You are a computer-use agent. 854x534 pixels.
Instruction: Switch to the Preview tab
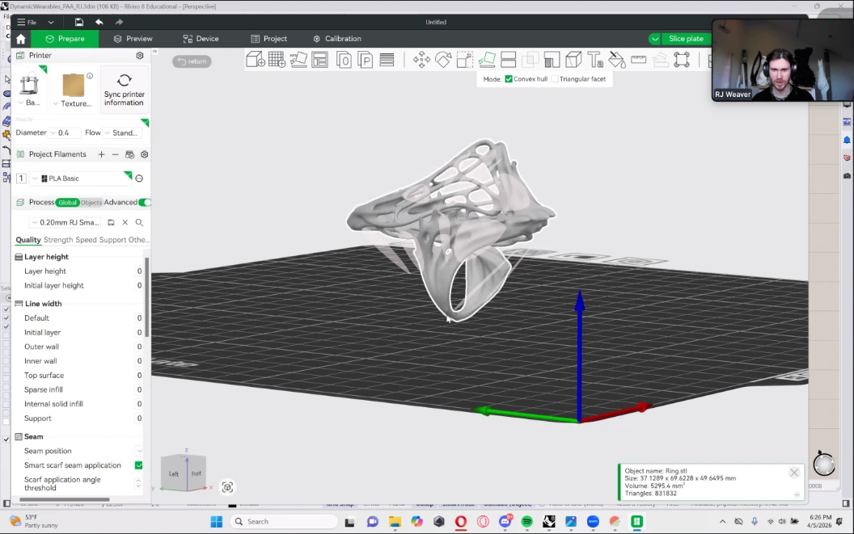click(133, 39)
